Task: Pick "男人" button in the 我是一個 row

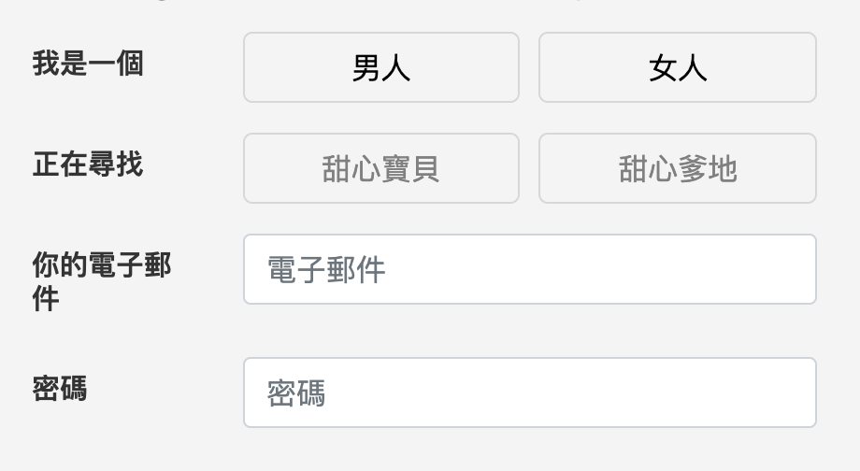Action: point(380,67)
